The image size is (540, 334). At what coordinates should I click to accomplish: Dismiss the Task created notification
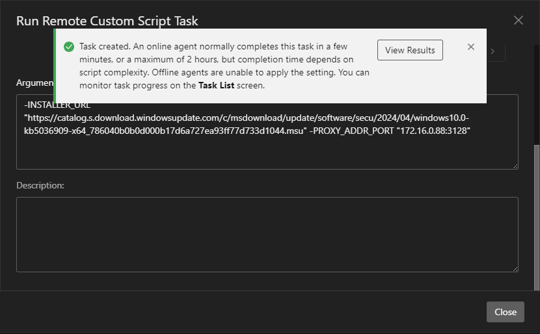click(471, 47)
